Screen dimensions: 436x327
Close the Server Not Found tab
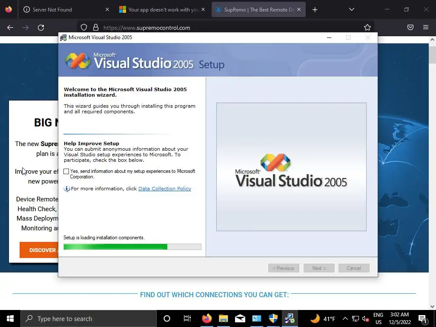[107, 10]
